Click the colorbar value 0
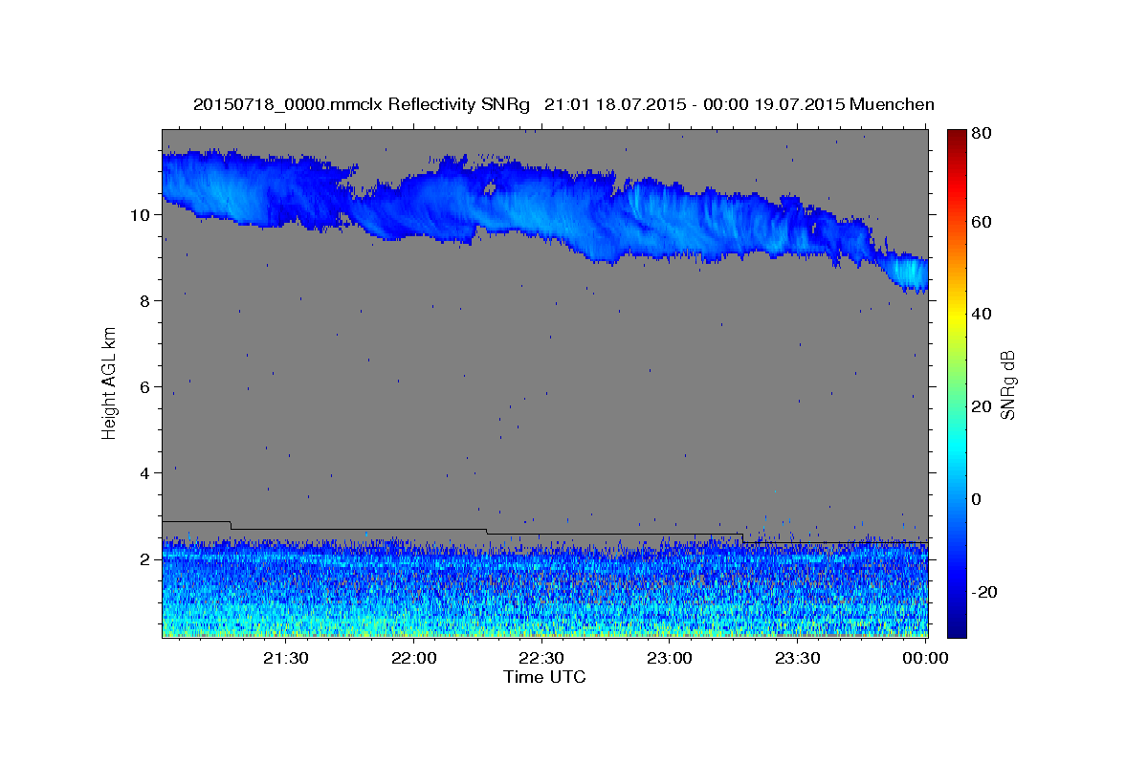This screenshot has height=765, width=1148. point(977,500)
